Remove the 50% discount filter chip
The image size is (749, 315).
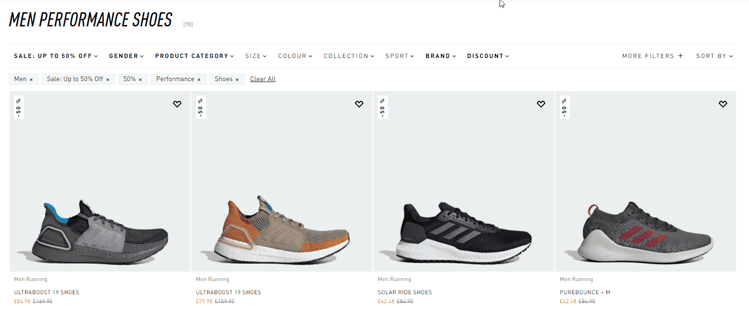(x=140, y=80)
